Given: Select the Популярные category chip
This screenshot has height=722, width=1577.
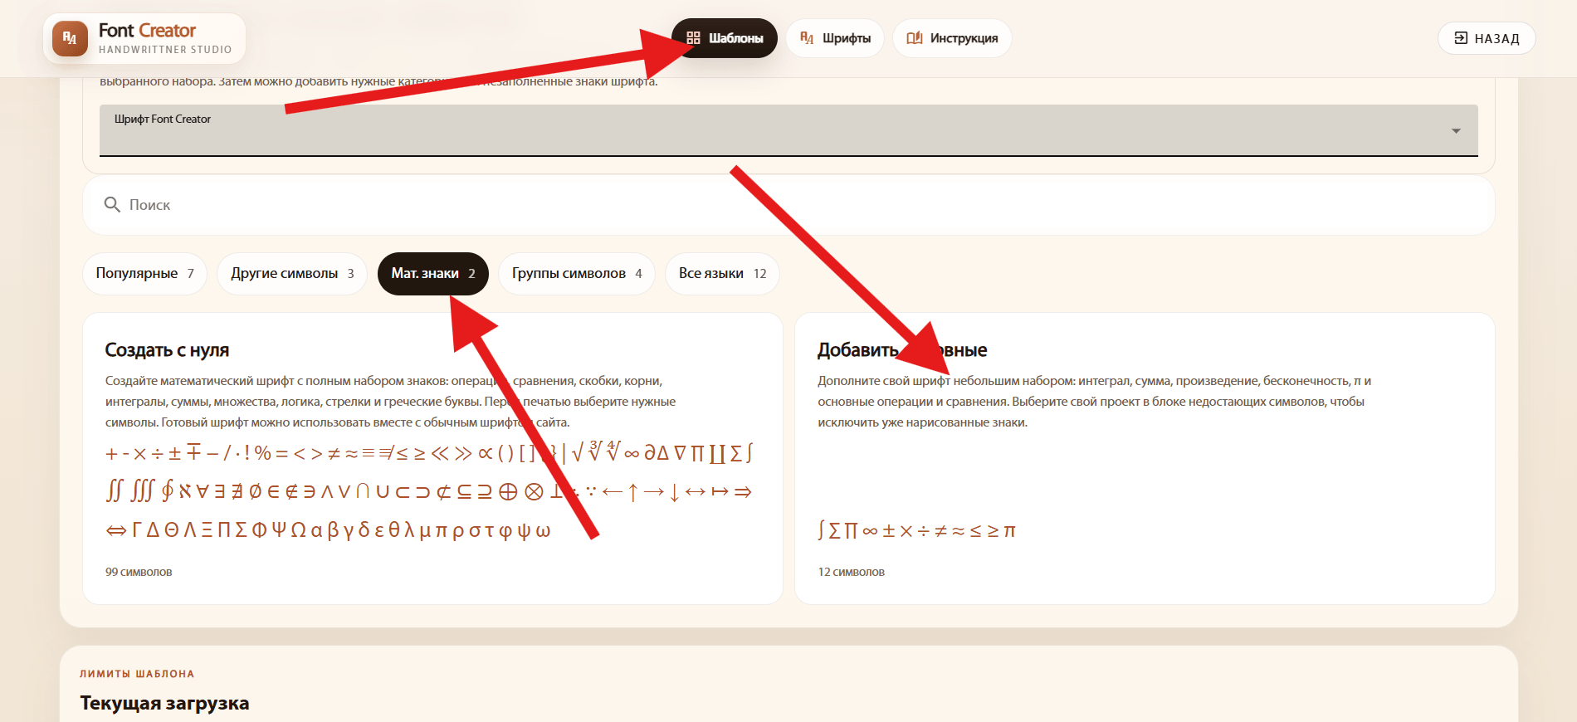Looking at the screenshot, I should [145, 274].
